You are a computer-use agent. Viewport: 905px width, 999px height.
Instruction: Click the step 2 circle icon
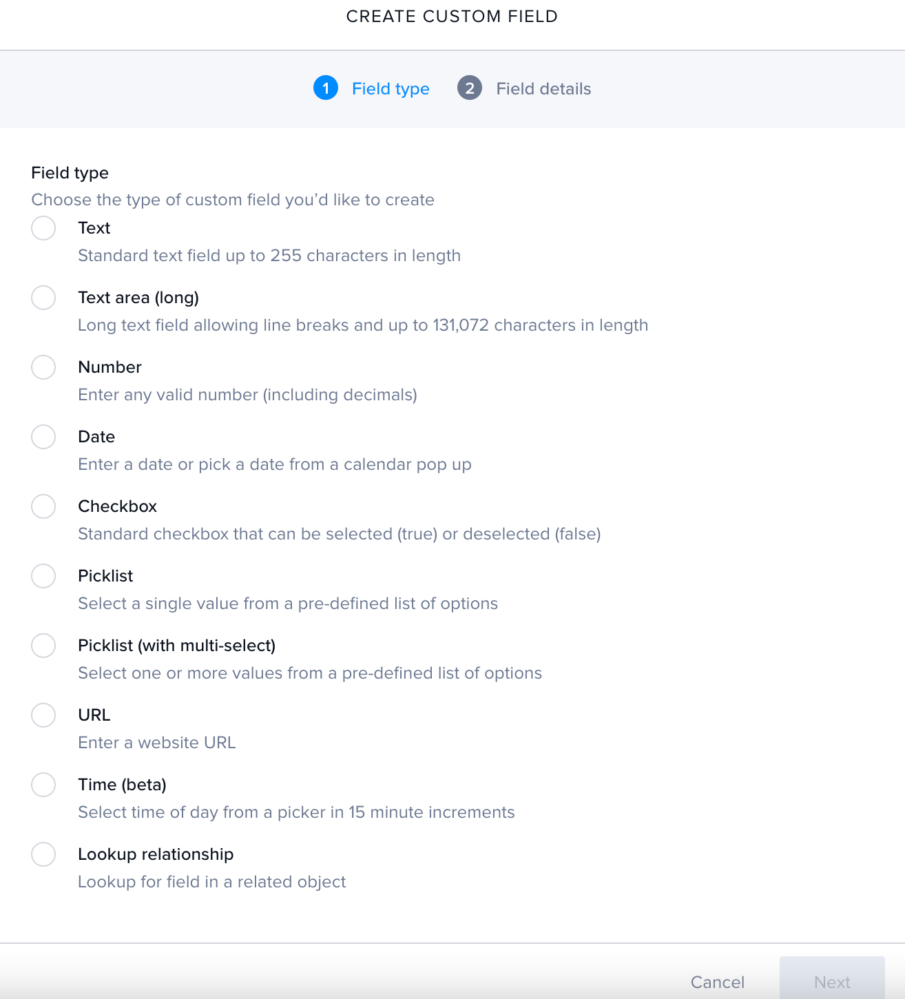[x=470, y=88]
